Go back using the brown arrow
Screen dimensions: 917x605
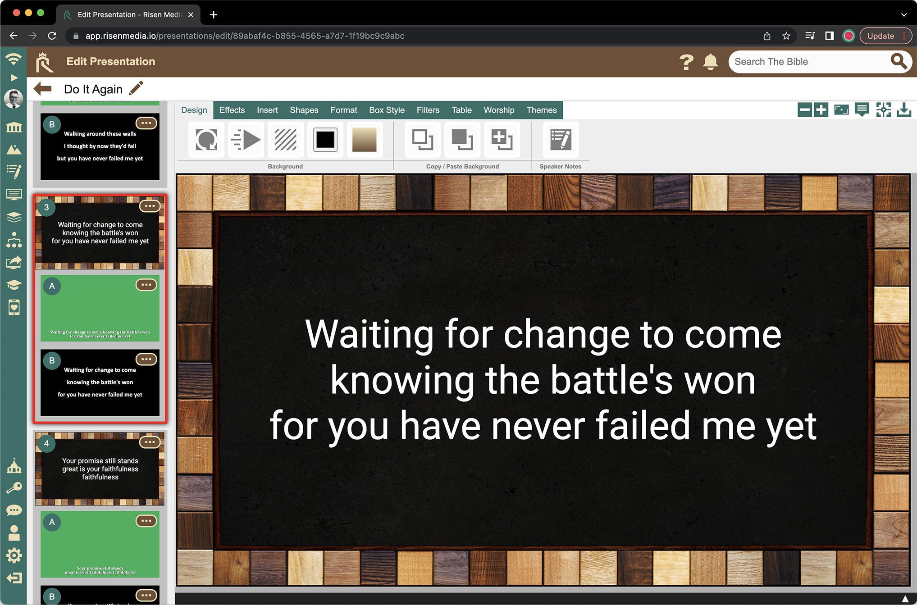click(43, 88)
